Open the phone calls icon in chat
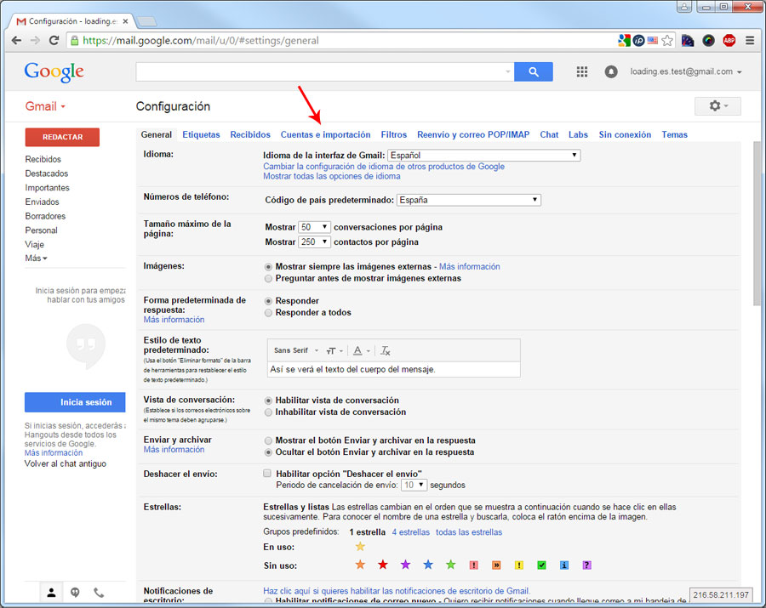The width and height of the screenshot is (766, 608). (99, 593)
